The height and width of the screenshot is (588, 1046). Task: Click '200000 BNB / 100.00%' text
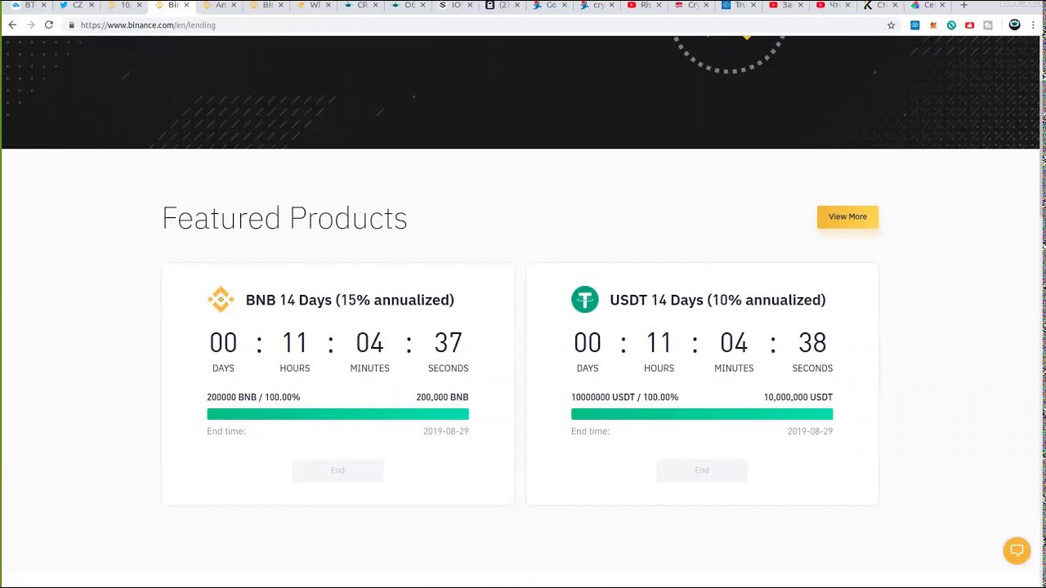[x=253, y=398]
